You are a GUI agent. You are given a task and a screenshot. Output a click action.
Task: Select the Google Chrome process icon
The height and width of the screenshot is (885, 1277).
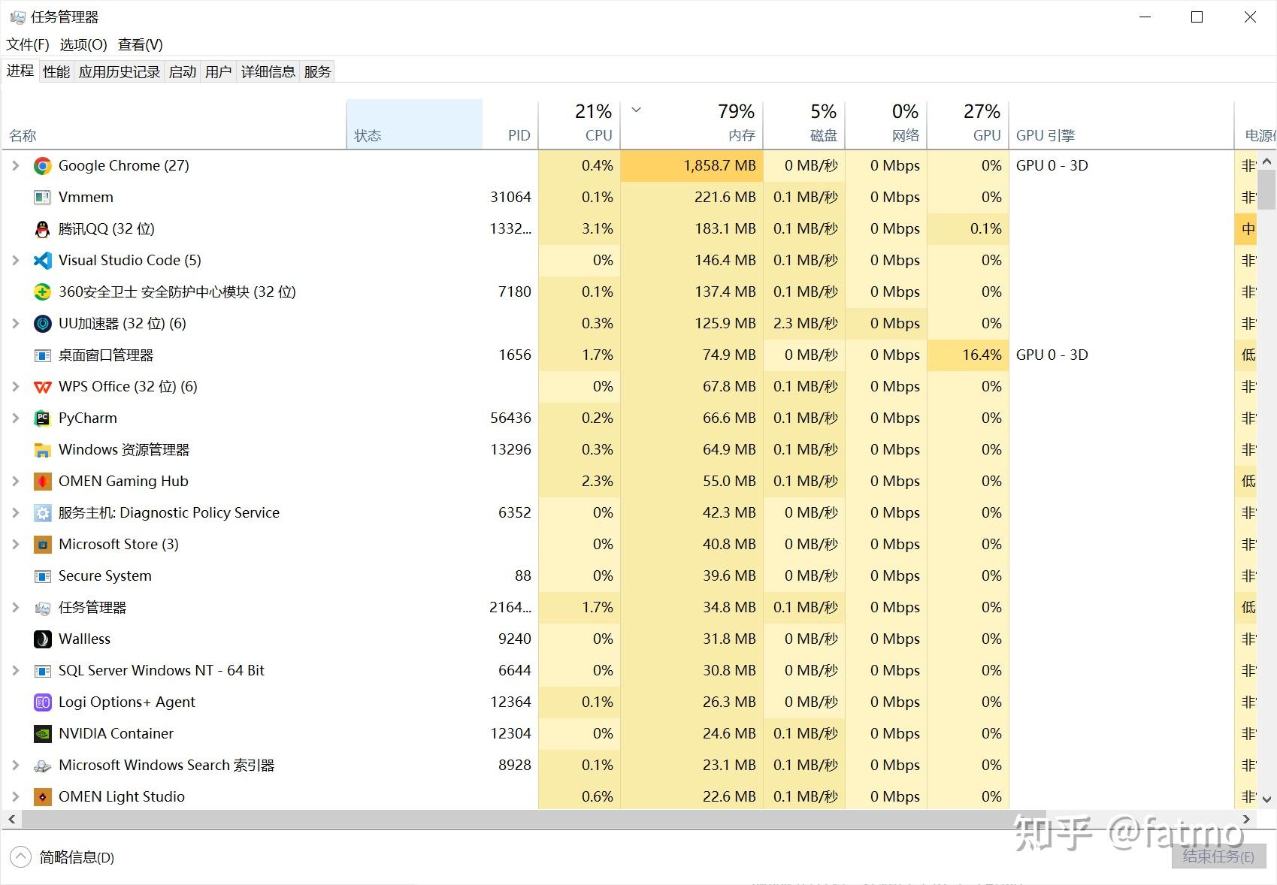[x=43, y=165]
